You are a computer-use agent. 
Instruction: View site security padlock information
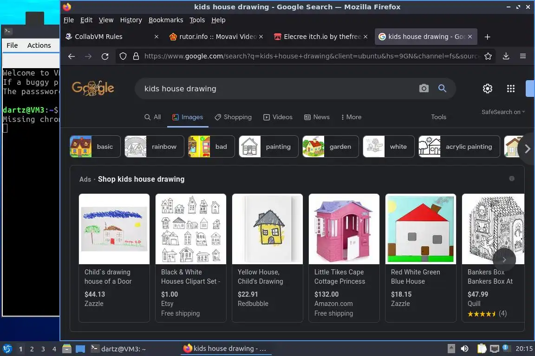[x=136, y=56]
